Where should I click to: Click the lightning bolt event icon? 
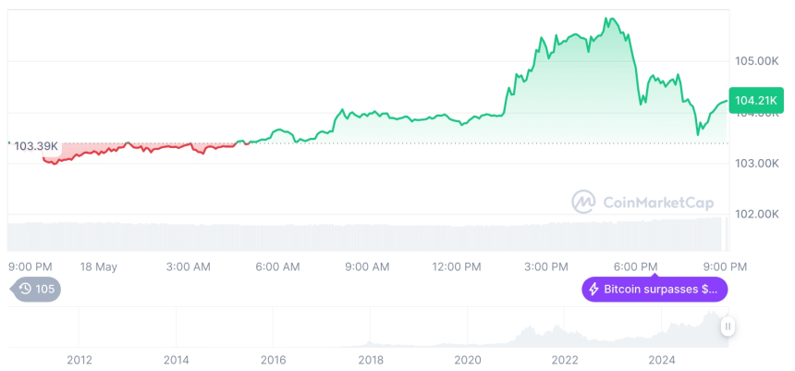[x=593, y=290]
